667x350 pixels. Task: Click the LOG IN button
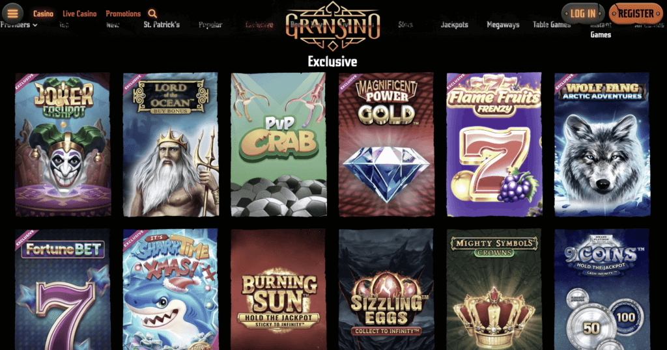click(x=583, y=14)
